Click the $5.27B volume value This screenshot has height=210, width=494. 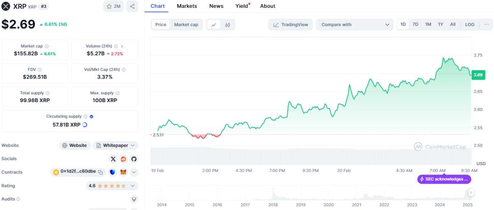[96, 54]
